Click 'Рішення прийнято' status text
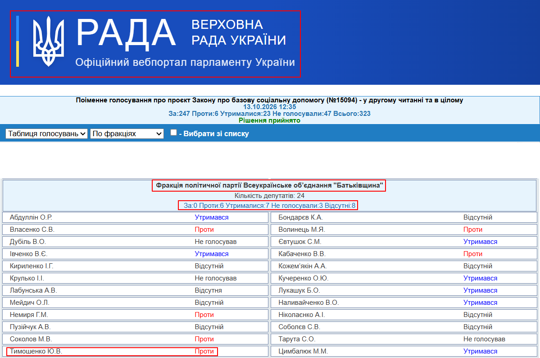 [270, 120]
